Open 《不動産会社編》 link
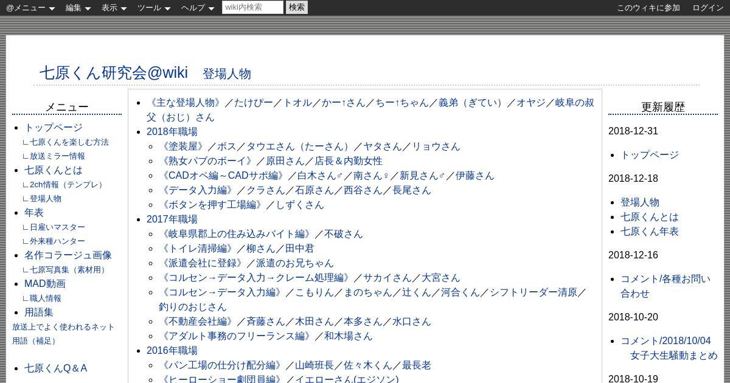The image size is (730, 383). tap(198, 322)
